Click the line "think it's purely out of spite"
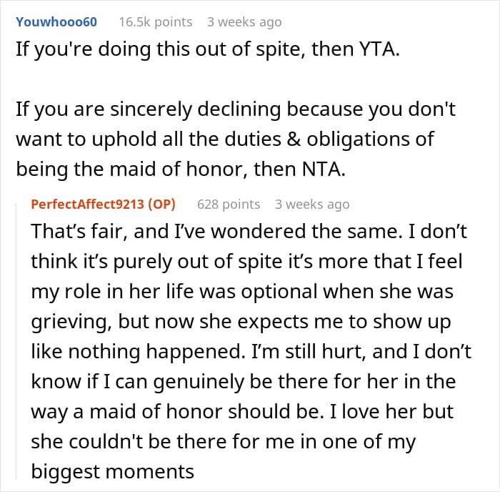 (x=247, y=262)
